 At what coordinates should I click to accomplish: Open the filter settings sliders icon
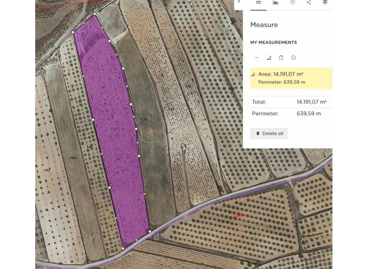pyautogui.click(x=325, y=3)
